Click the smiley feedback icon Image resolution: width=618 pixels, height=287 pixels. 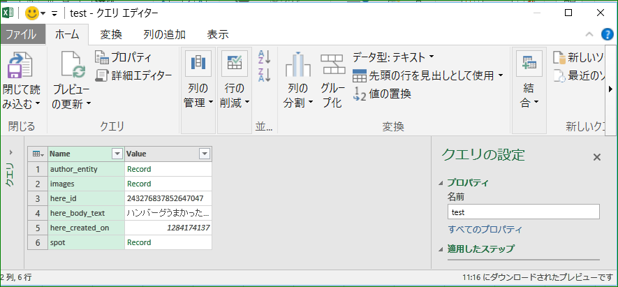31,14
